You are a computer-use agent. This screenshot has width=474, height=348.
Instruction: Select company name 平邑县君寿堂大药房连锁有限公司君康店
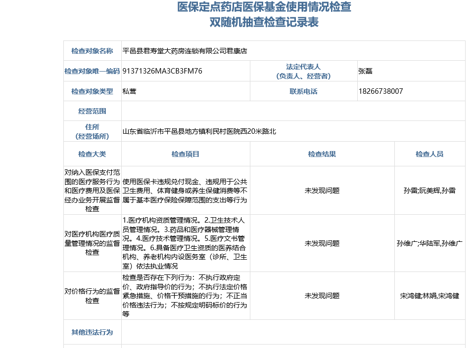point(185,51)
